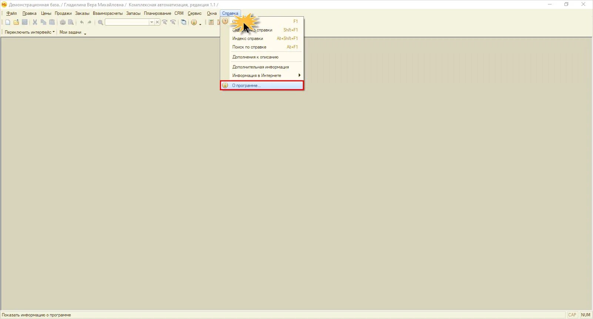
Task: Open the Взаиморасчеты menu
Action: pyautogui.click(x=108, y=13)
